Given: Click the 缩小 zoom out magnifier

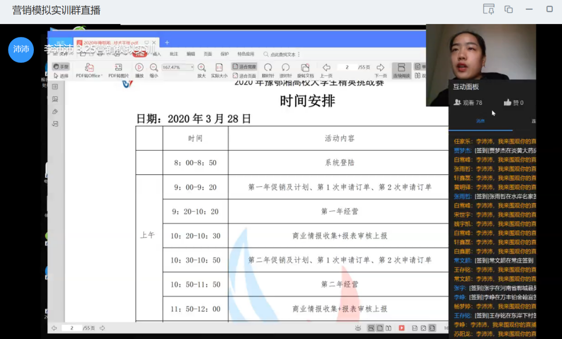Looking at the screenshot, I should tap(154, 68).
